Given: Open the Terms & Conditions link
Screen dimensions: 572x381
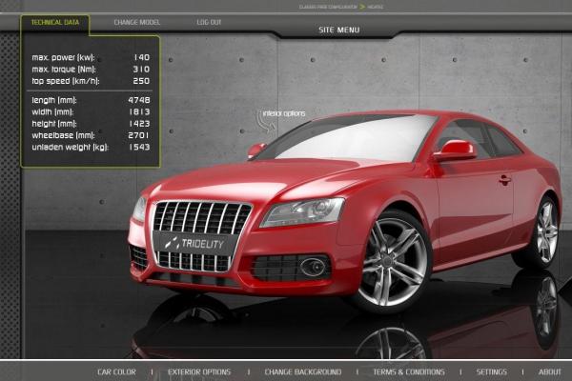Looking at the screenshot, I should pyautogui.click(x=409, y=371).
